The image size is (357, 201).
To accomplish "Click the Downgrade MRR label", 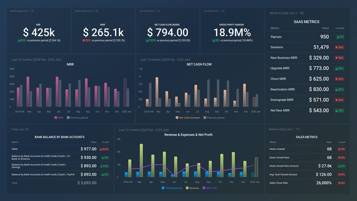I will pos(282,100).
